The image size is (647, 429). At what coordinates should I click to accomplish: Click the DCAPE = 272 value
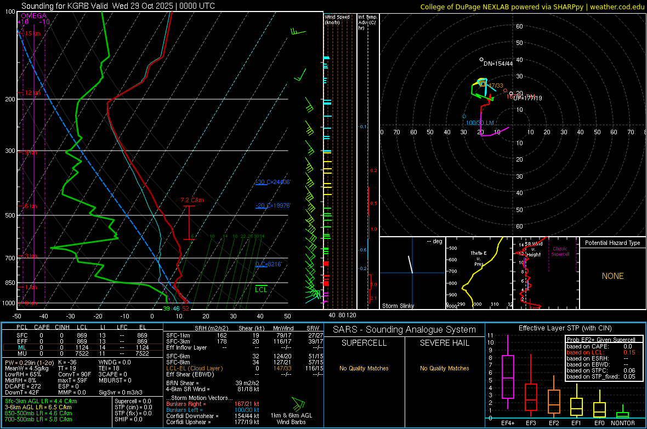pyautogui.click(x=23, y=386)
